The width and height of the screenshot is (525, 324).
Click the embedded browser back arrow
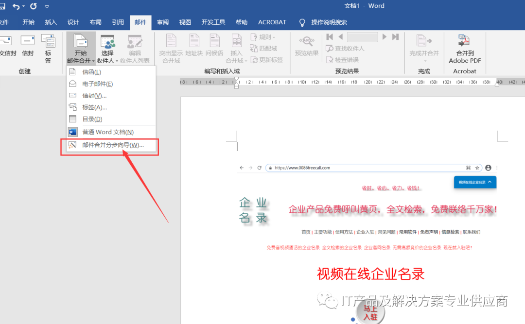[x=242, y=168]
